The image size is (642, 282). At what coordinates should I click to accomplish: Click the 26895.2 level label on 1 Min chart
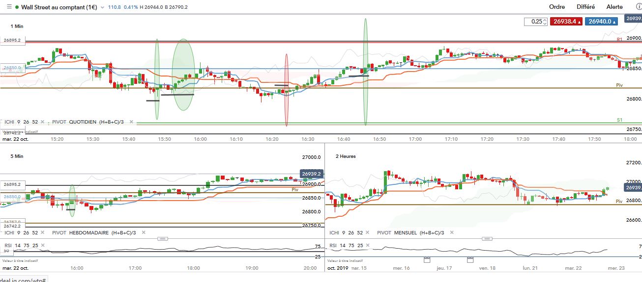pyautogui.click(x=12, y=41)
